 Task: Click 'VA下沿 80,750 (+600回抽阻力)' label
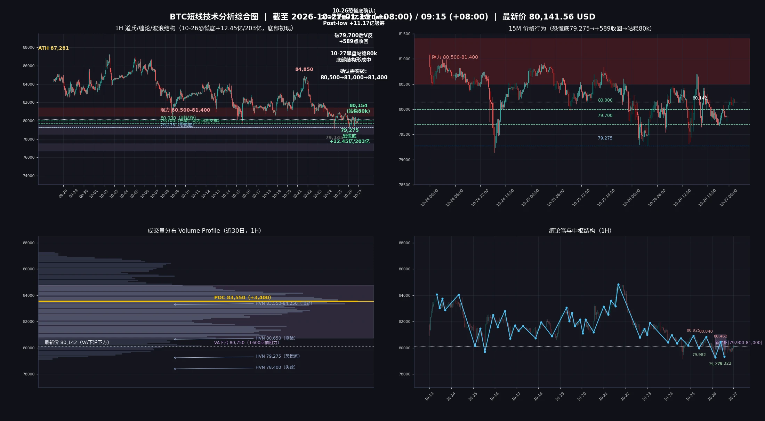click(x=247, y=343)
